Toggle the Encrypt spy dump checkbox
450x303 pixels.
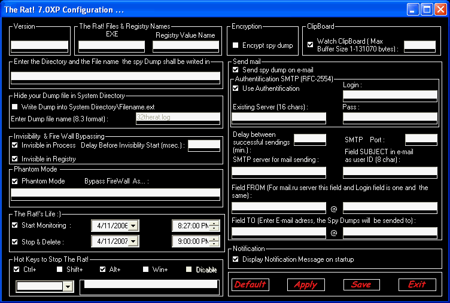236,45
